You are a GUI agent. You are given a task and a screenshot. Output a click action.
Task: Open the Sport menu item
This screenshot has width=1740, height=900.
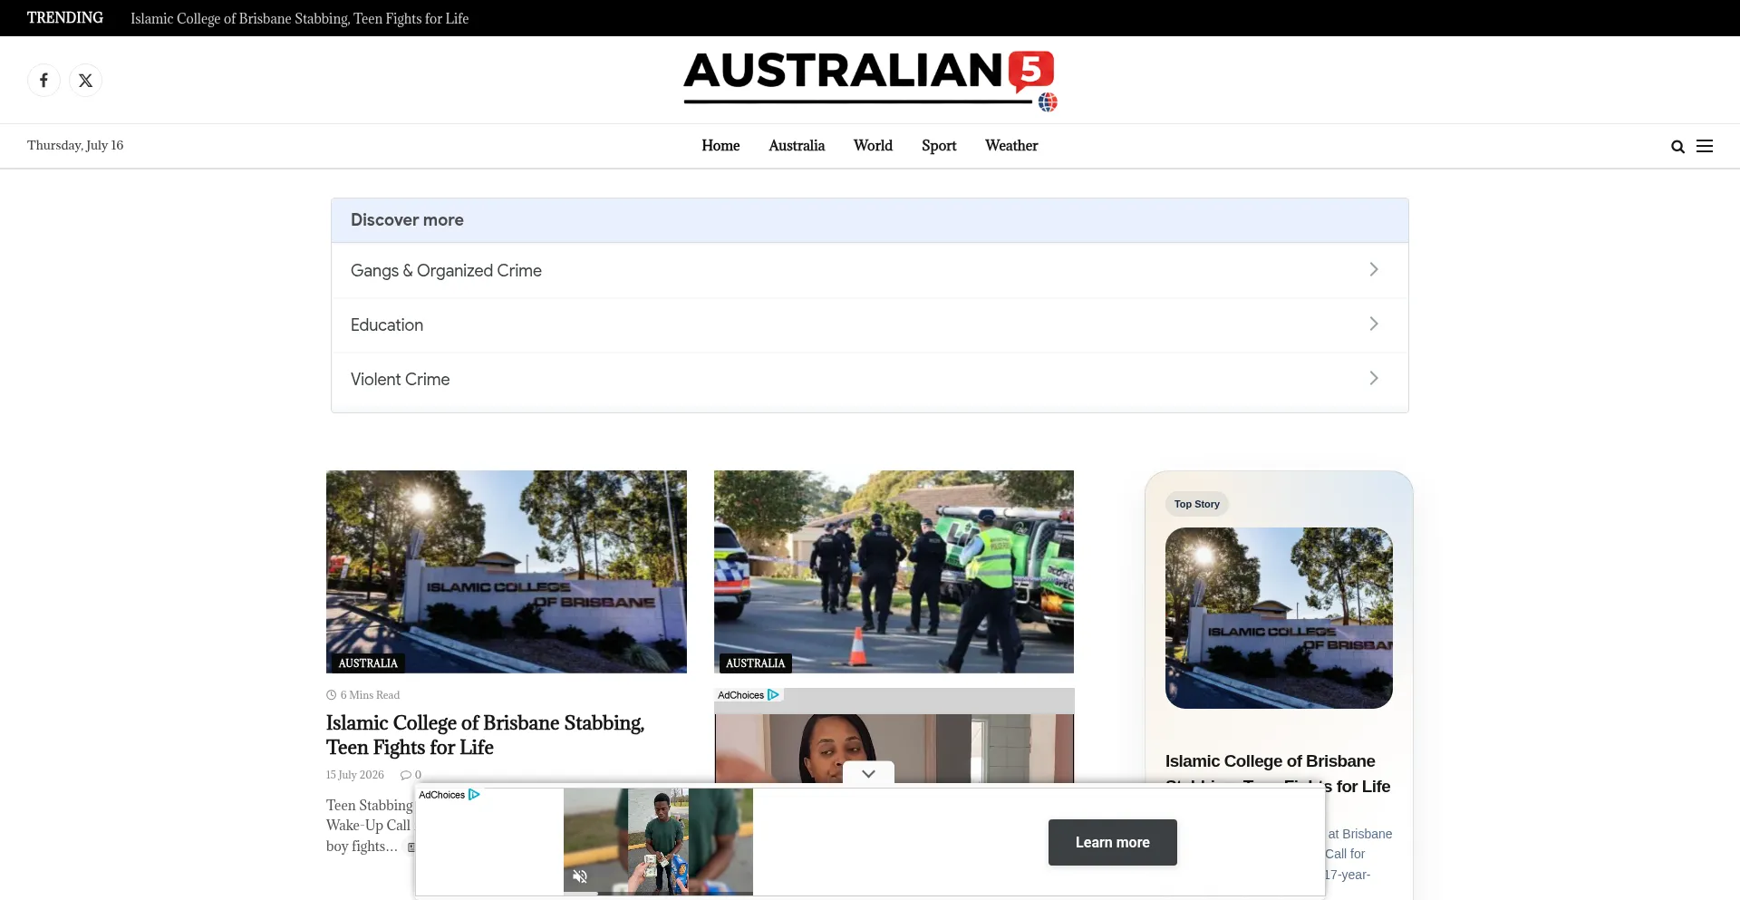[939, 146]
